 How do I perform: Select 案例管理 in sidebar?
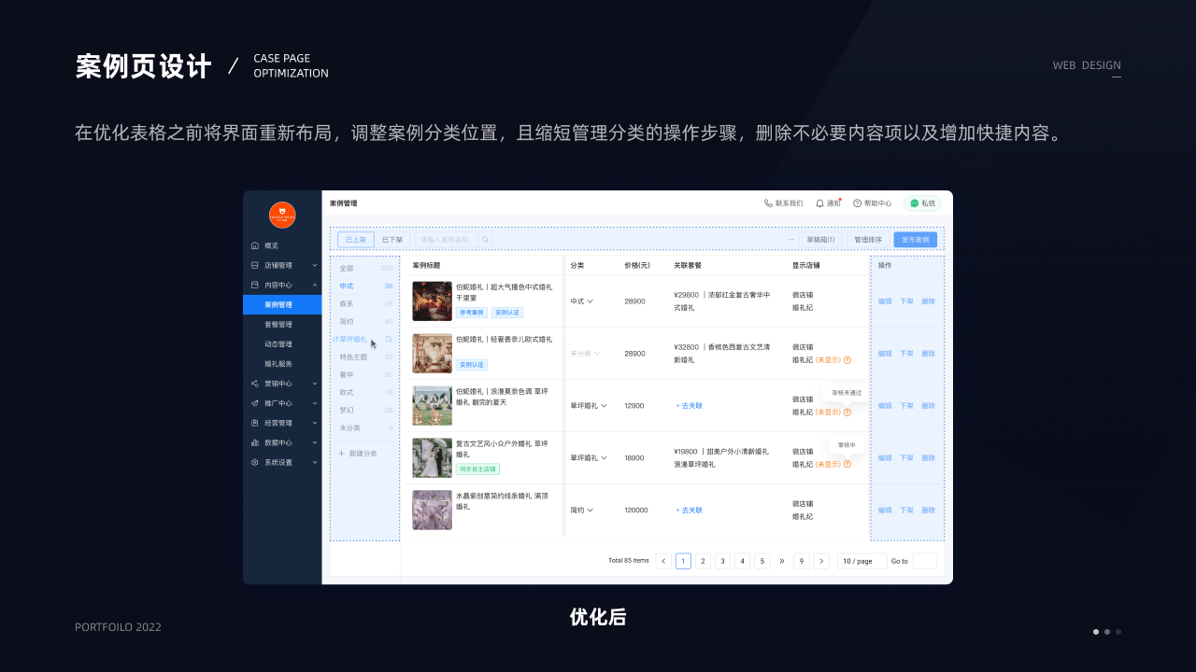[x=282, y=304]
